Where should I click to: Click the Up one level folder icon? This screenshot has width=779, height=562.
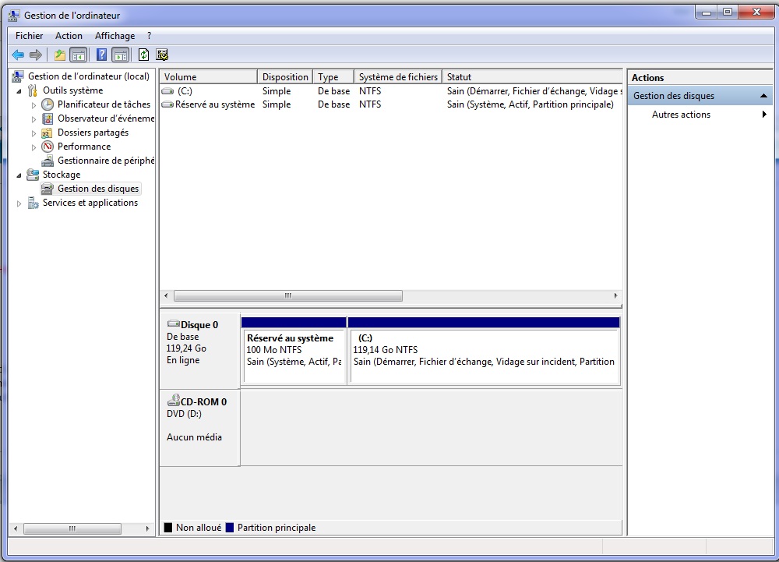[60, 55]
